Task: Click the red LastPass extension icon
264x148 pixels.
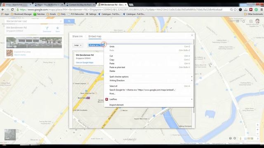Action: (251, 9)
